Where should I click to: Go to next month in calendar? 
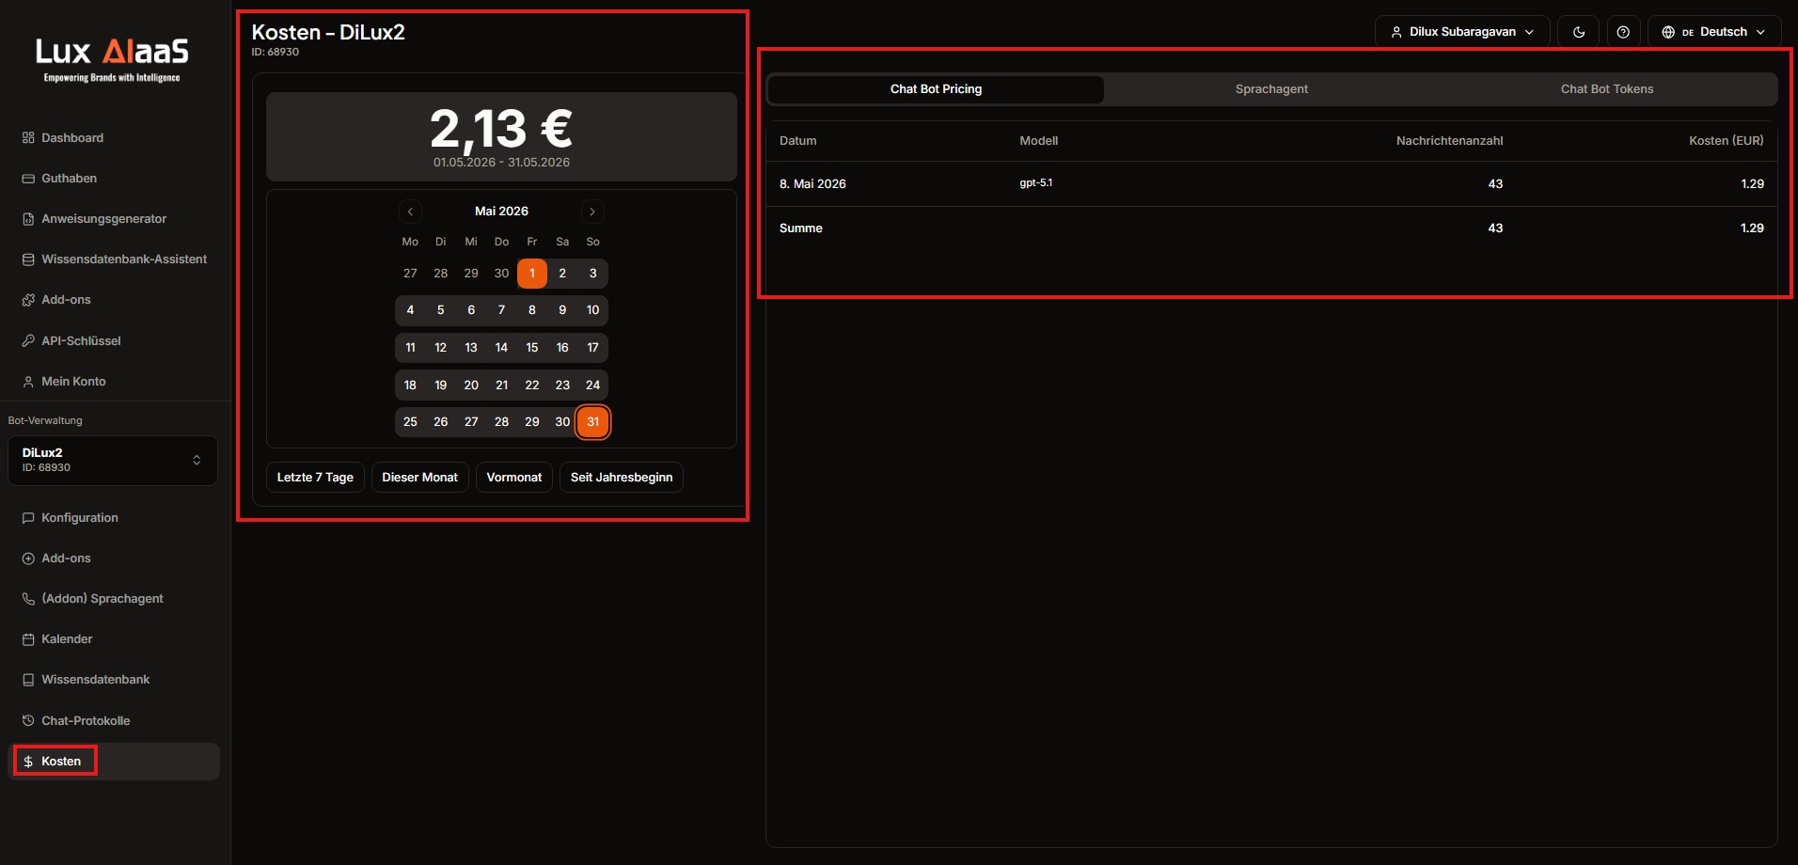[x=592, y=212]
